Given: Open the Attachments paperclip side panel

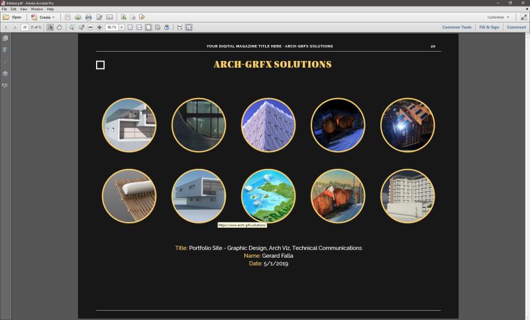Looking at the screenshot, I should point(5,62).
